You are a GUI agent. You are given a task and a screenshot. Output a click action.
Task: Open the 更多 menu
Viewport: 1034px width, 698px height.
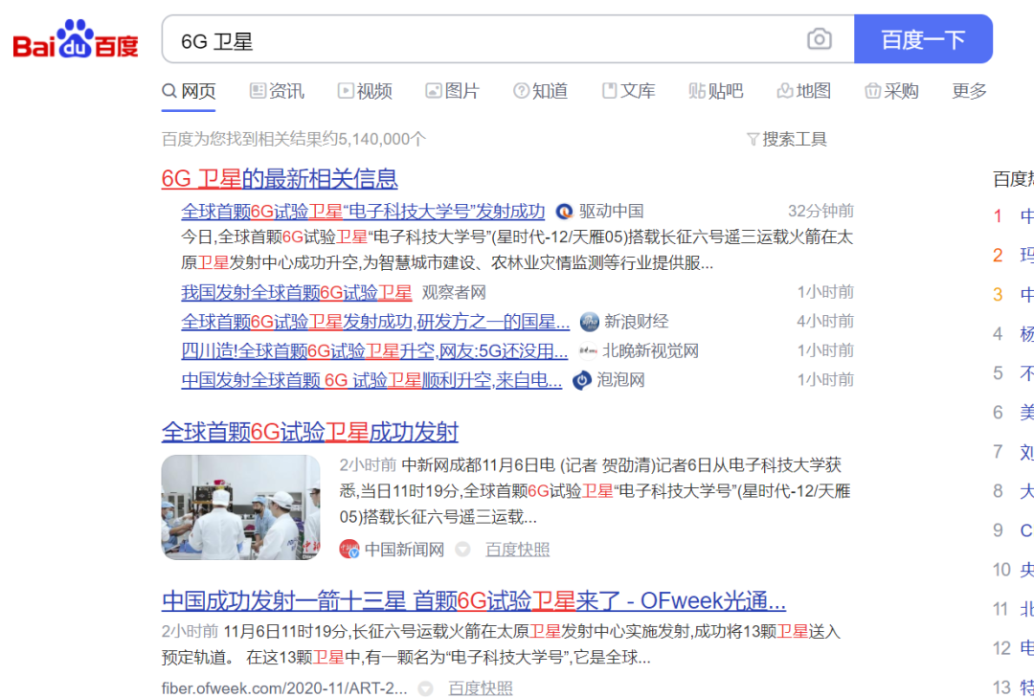(969, 90)
